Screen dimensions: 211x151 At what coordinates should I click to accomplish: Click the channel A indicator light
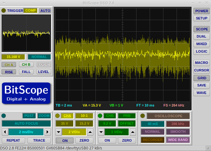pos(58,116)
